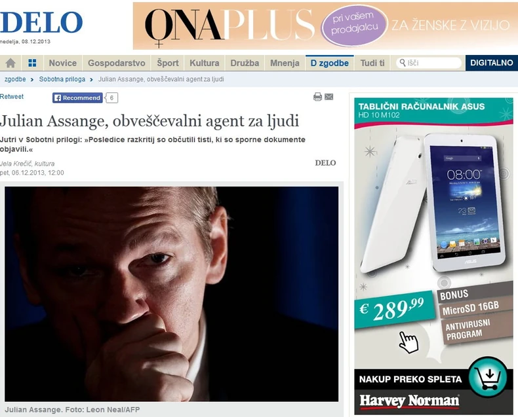Switch to the D zgodbe tab
This screenshot has width=518, height=417.
tap(330, 63)
